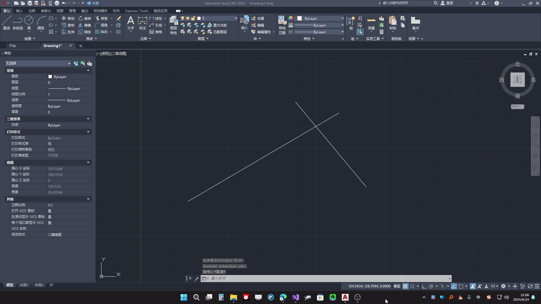Toggle polar tracking in status bar
541x304 pixels.
(431, 286)
